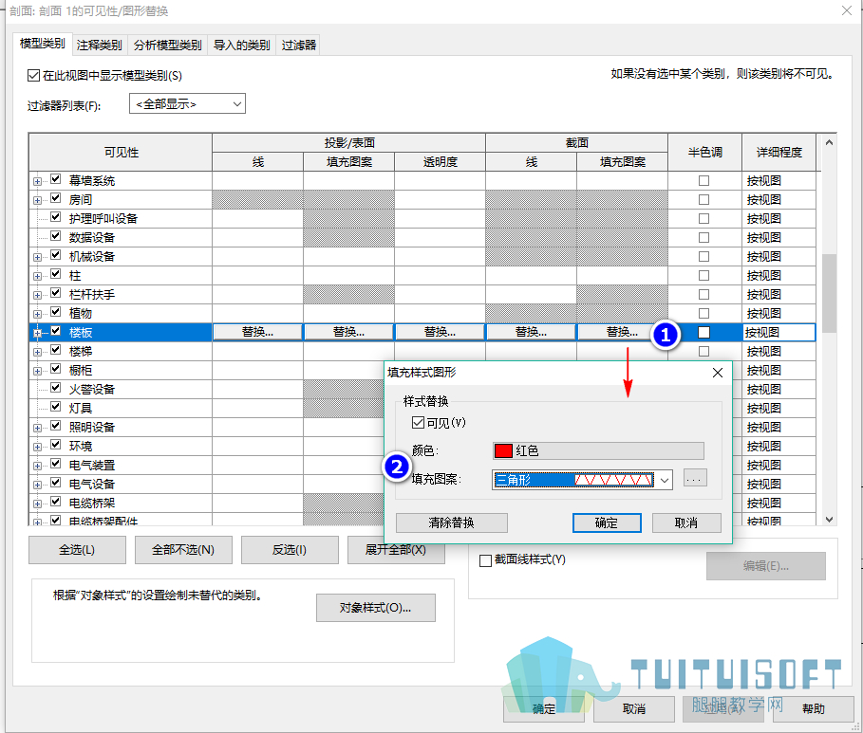Click 清除替换 to clear overrides

451,522
